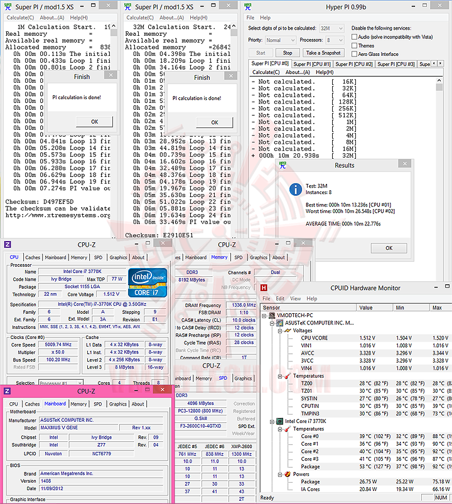Close the Hyper PI Results dialog
Screen dimensions: 452x504
[405, 164]
